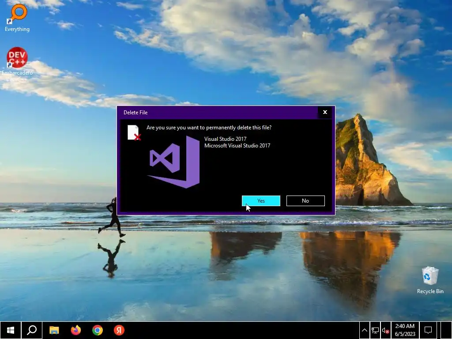Open the muted volume tray icon
452x339 pixels.
click(385, 330)
